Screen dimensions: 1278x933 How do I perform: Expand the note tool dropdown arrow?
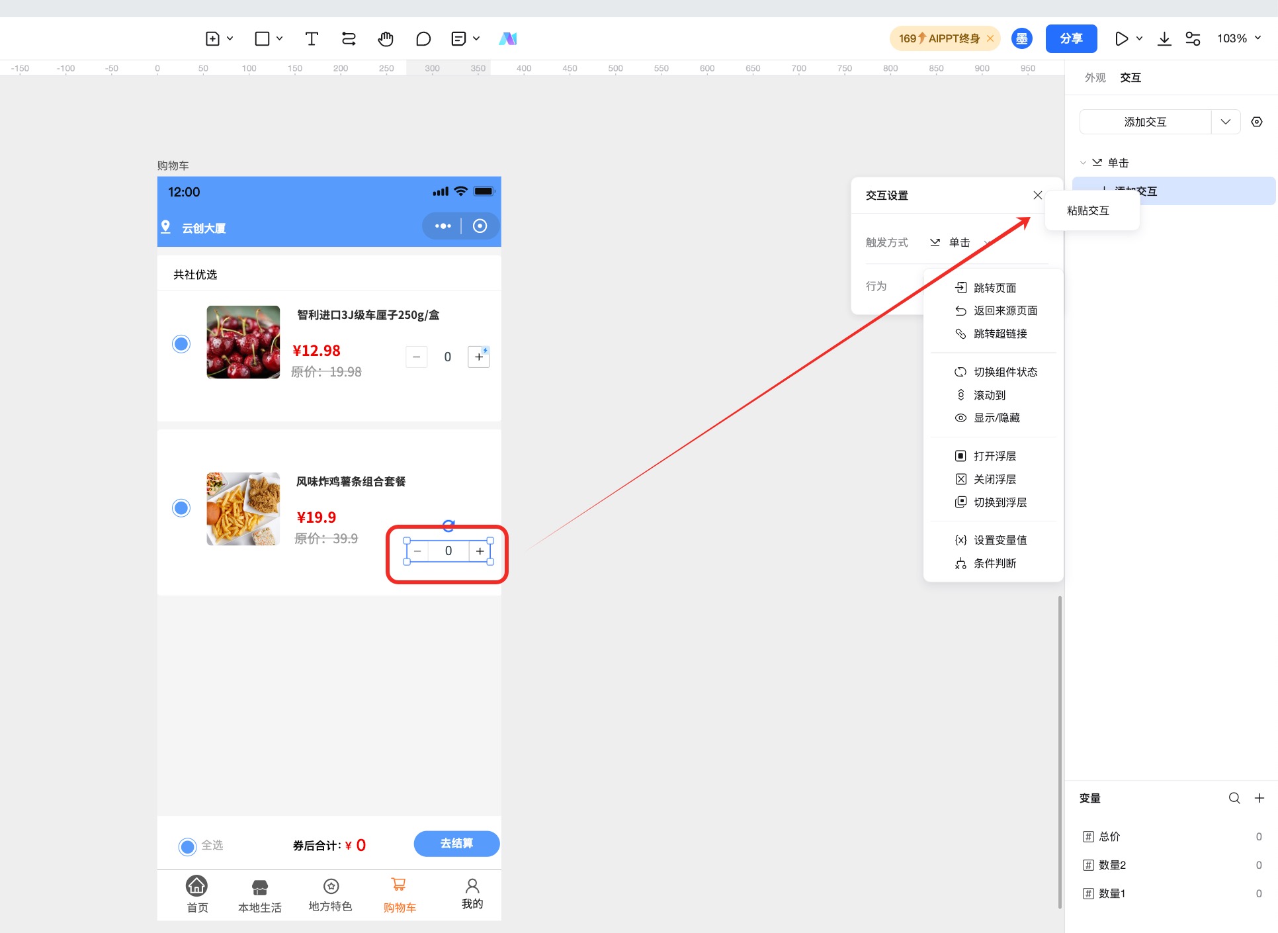click(476, 38)
